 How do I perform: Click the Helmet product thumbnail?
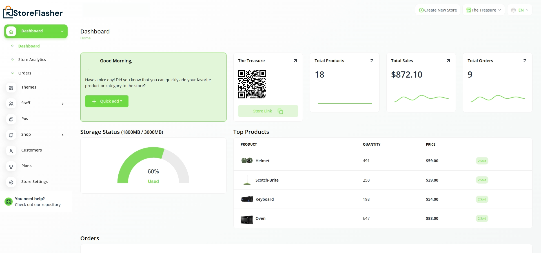247,161
